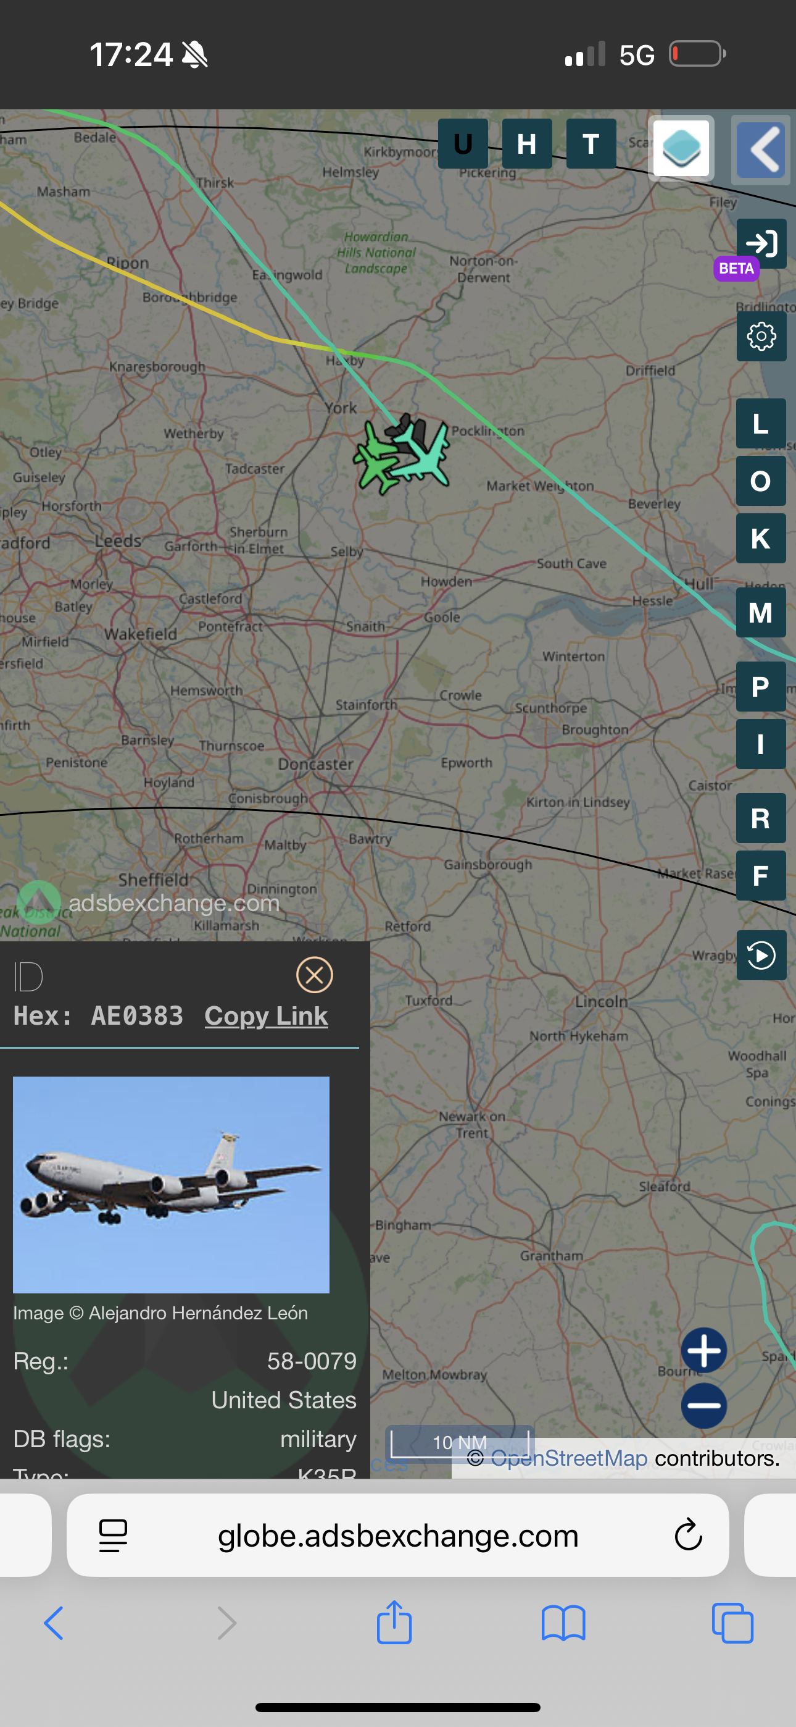The width and height of the screenshot is (796, 1727).
Task: Toggle the U filter button
Action: coord(463,143)
